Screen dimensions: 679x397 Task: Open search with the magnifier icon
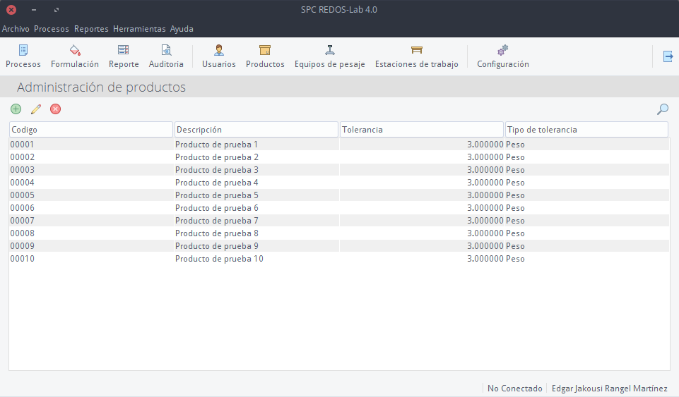[663, 109]
